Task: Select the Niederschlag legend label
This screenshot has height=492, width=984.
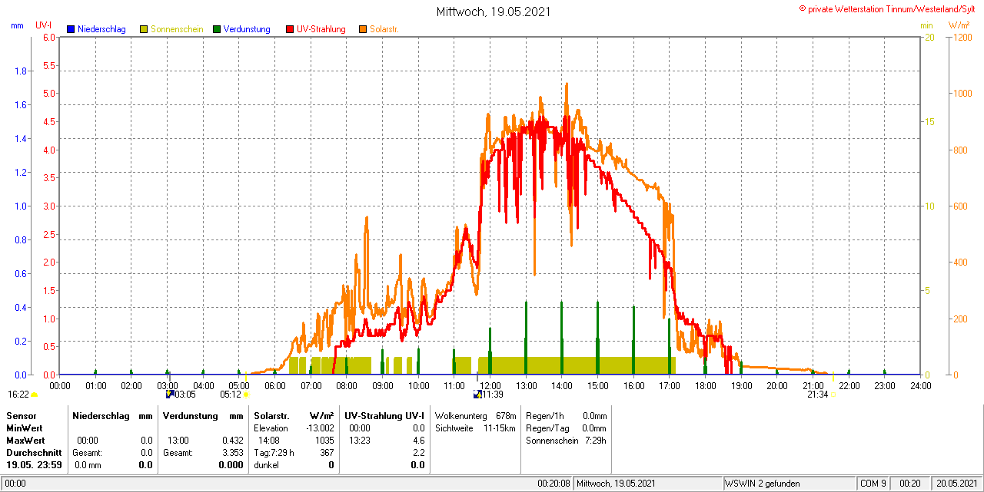Action: (101, 29)
